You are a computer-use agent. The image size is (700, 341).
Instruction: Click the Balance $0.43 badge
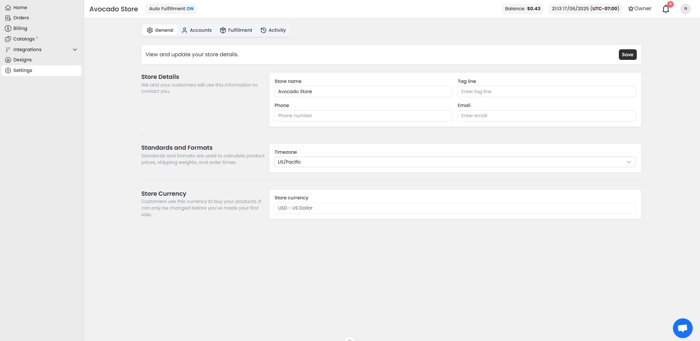pyautogui.click(x=522, y=9)
